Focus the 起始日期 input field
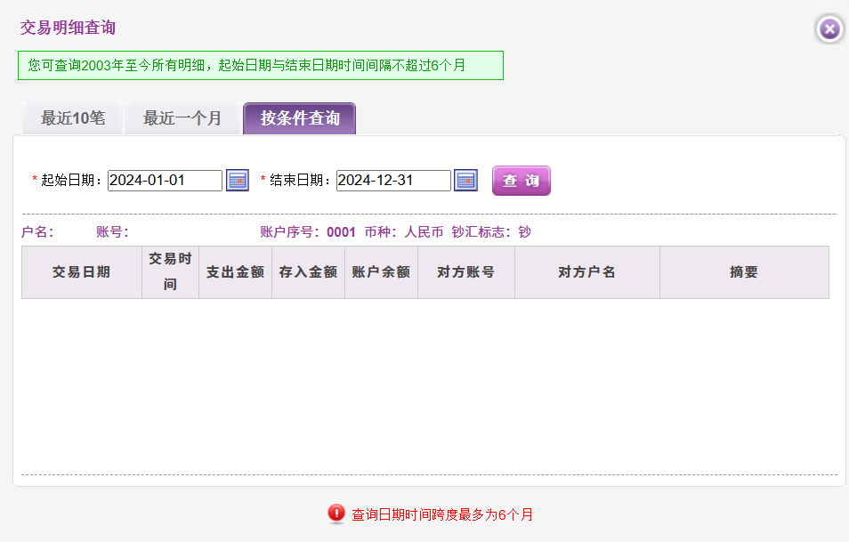849x542 pixels. pos(165,181)
